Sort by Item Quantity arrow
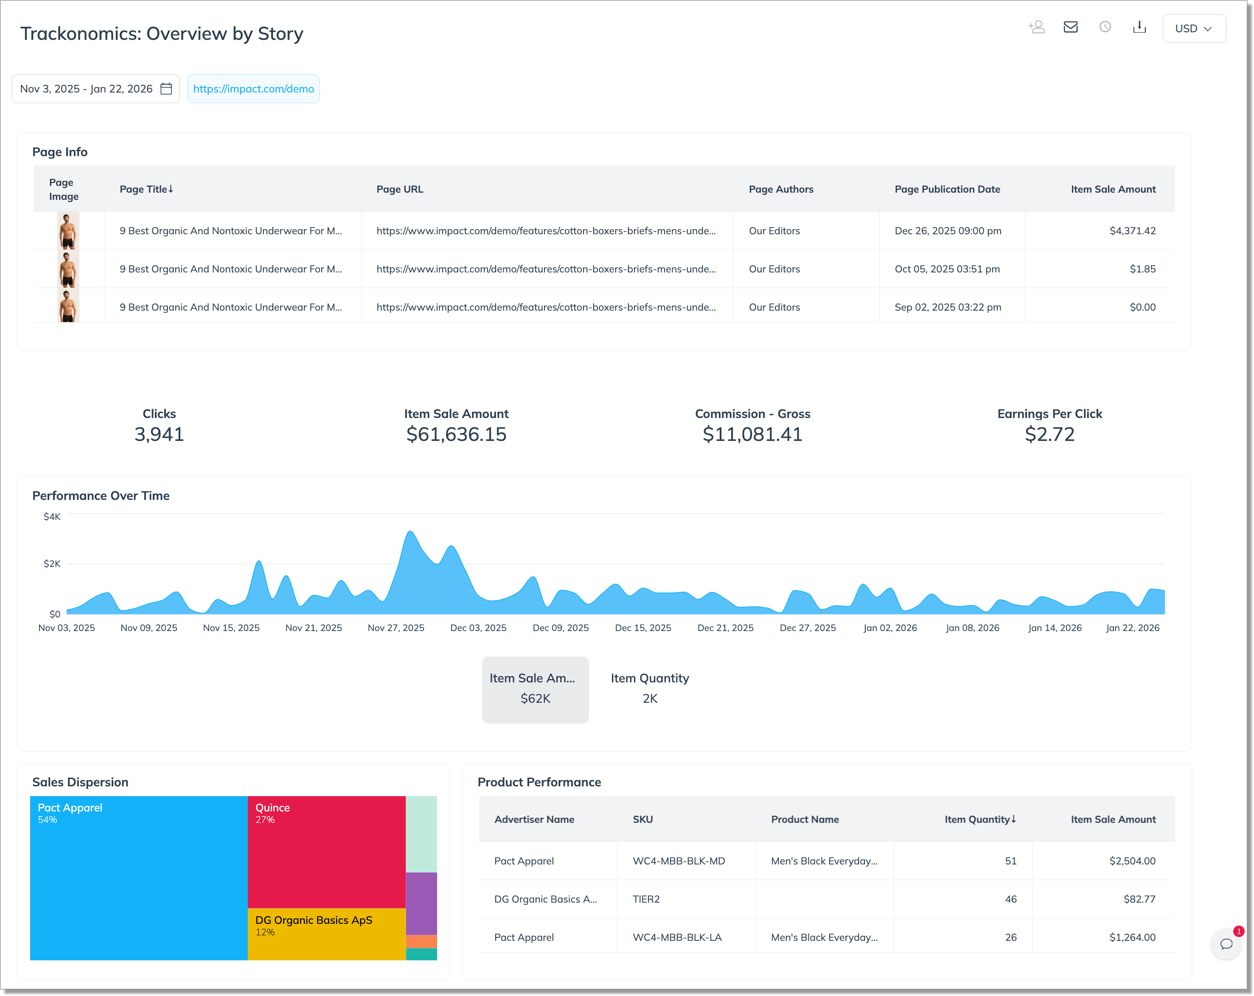The width and height of the screenshot is (1254, 996). tap(1013, 819)
